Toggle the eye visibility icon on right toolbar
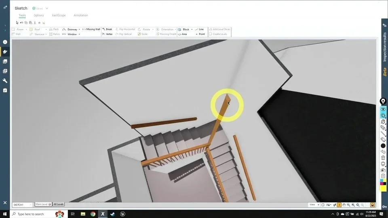The image size is (388, 218). (x=383, y=109)
